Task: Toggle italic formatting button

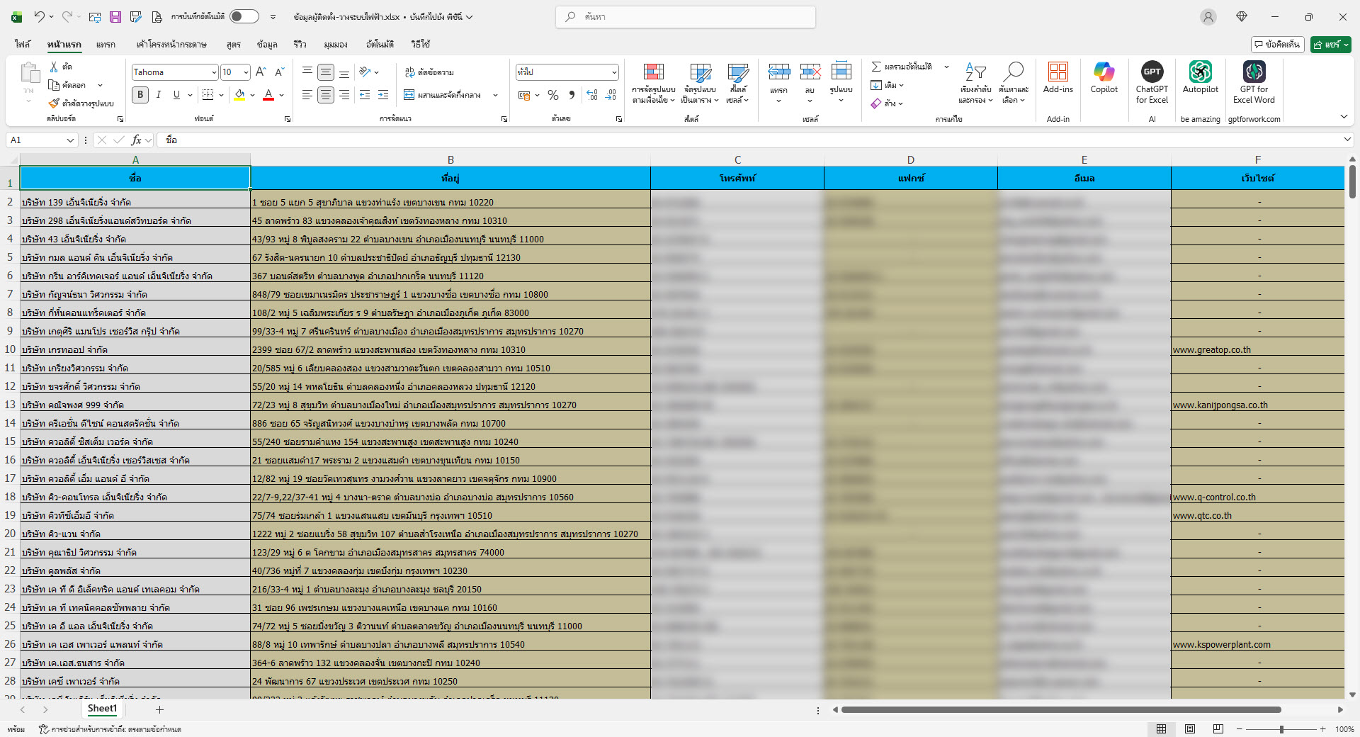Action: 159,95
